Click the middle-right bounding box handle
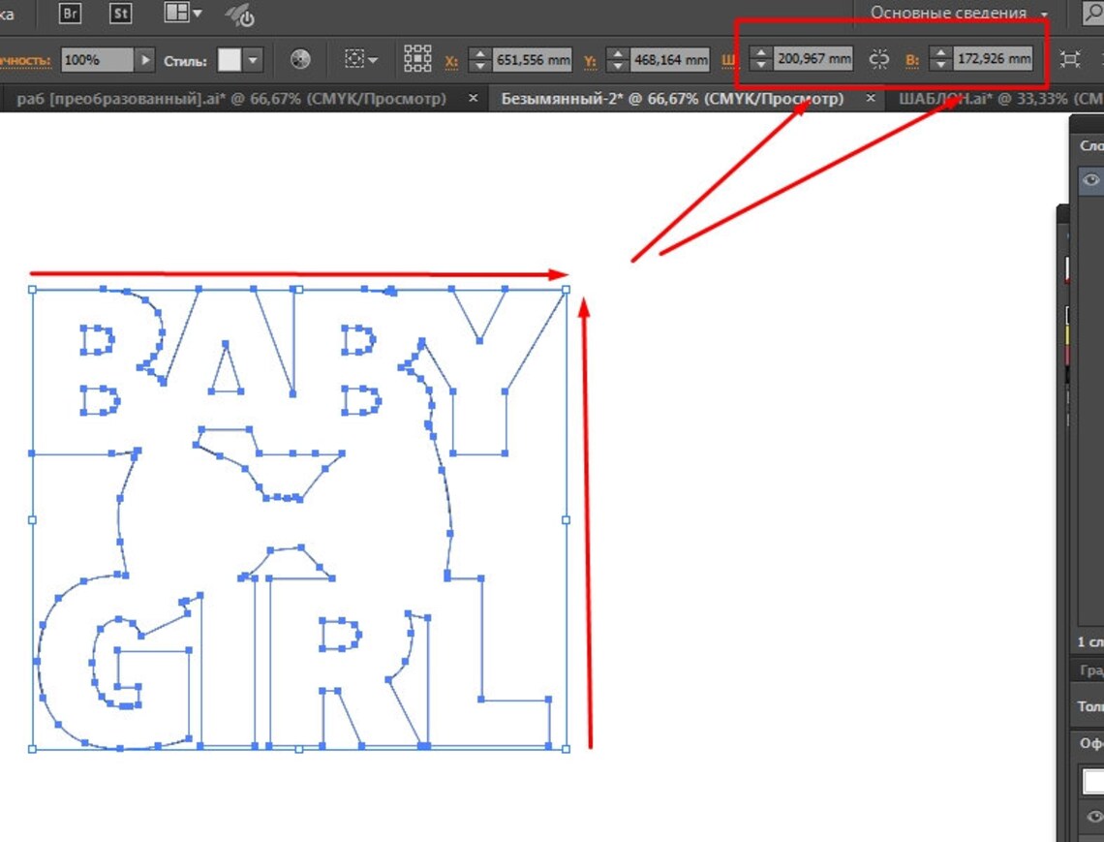1104x842 pixels. [567, 520]
